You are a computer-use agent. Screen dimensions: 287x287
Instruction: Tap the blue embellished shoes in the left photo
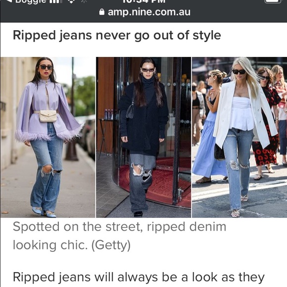[44, 212]
